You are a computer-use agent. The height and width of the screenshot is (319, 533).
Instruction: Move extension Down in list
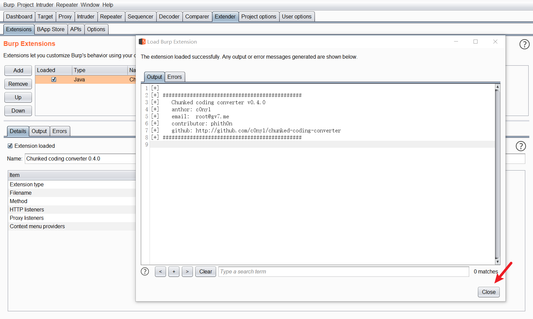[x=18, y=111]
